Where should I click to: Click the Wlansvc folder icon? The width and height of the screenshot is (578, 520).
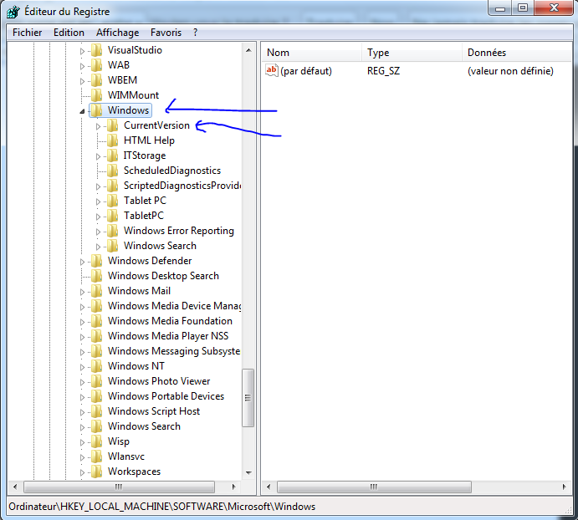96,456
